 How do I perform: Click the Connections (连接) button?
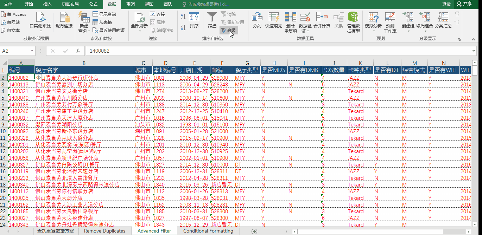pyautogui.click(x=157, y=14)
